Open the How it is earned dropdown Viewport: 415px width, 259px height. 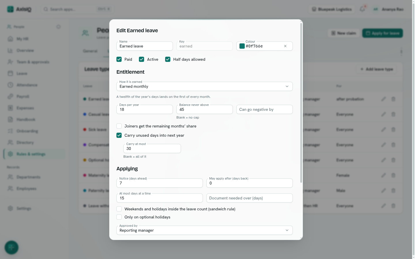pyautogui.click(x=205, y=86)
